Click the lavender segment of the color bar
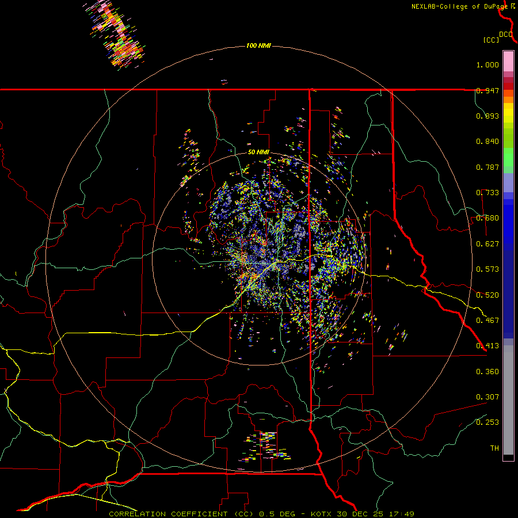The image size is (518, 518). 508,182
